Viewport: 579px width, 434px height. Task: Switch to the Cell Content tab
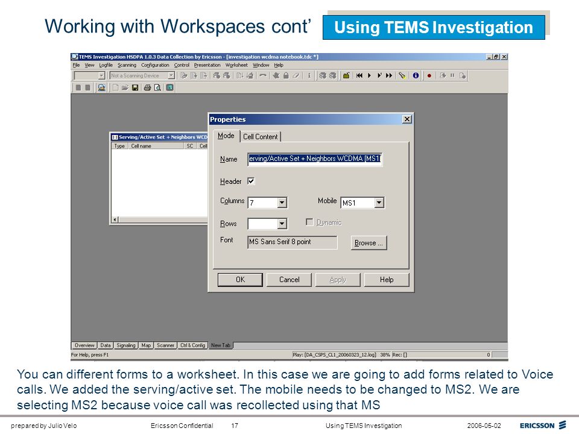coord(261,137)
